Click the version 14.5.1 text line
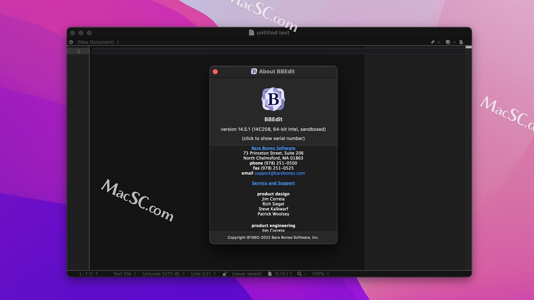Screen dimensions: 534x300 [273, 129]
